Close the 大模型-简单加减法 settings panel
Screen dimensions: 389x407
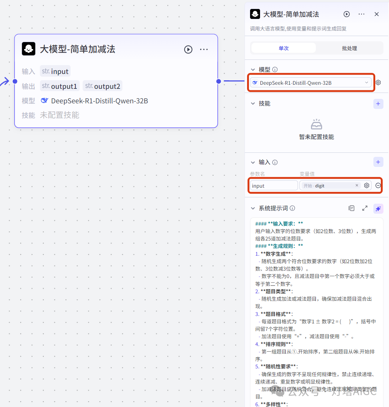tap(376, 14)
